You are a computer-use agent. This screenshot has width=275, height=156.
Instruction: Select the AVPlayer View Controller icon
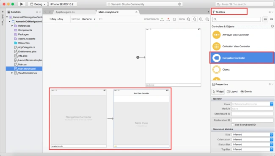217,35
